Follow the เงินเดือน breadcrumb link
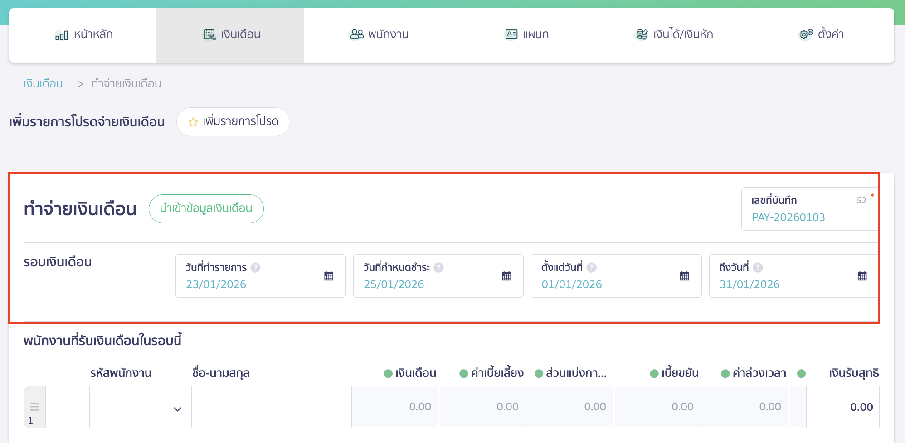 (43, 84)
